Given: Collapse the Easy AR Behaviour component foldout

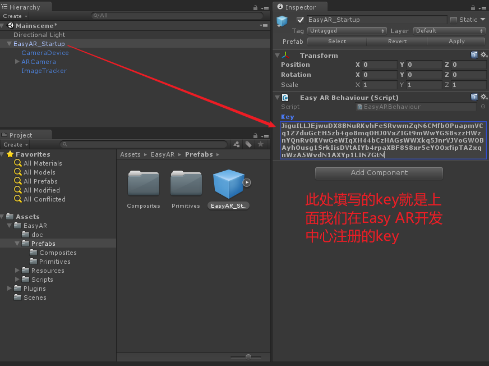Looking at the screenshot, I should point(277,98).
